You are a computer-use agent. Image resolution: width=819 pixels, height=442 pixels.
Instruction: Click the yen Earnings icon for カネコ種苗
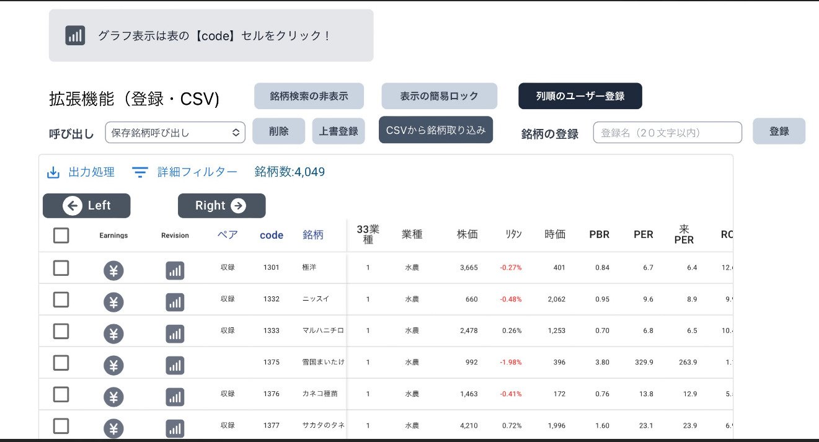tap(113, 397)
